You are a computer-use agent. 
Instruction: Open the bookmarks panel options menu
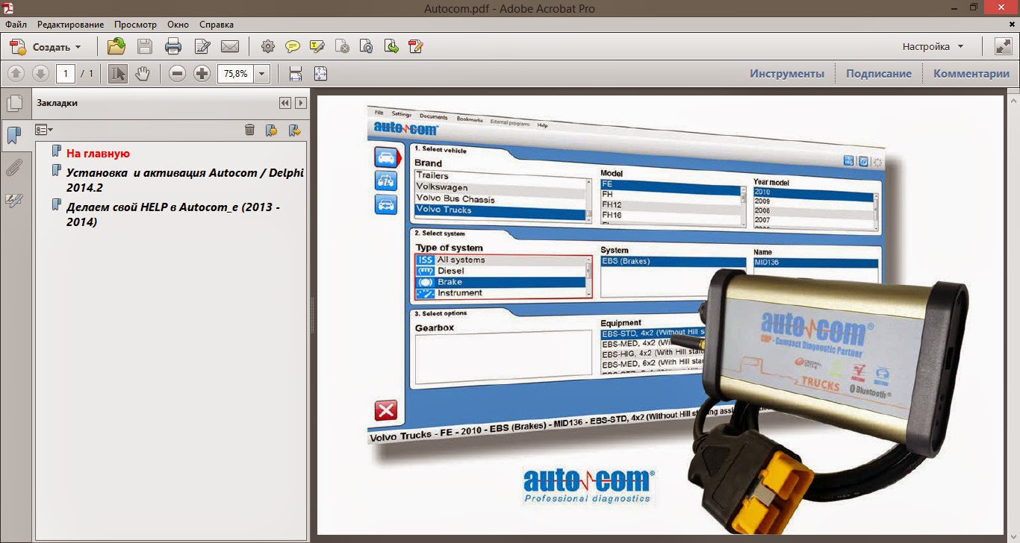click(x=44, y=130)
